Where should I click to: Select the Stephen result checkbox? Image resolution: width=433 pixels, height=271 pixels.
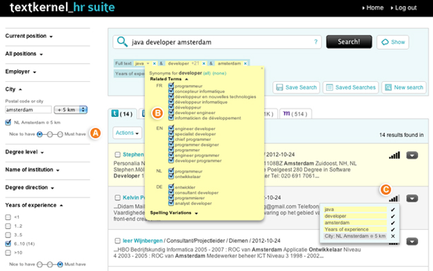click(x=118, y=155)
